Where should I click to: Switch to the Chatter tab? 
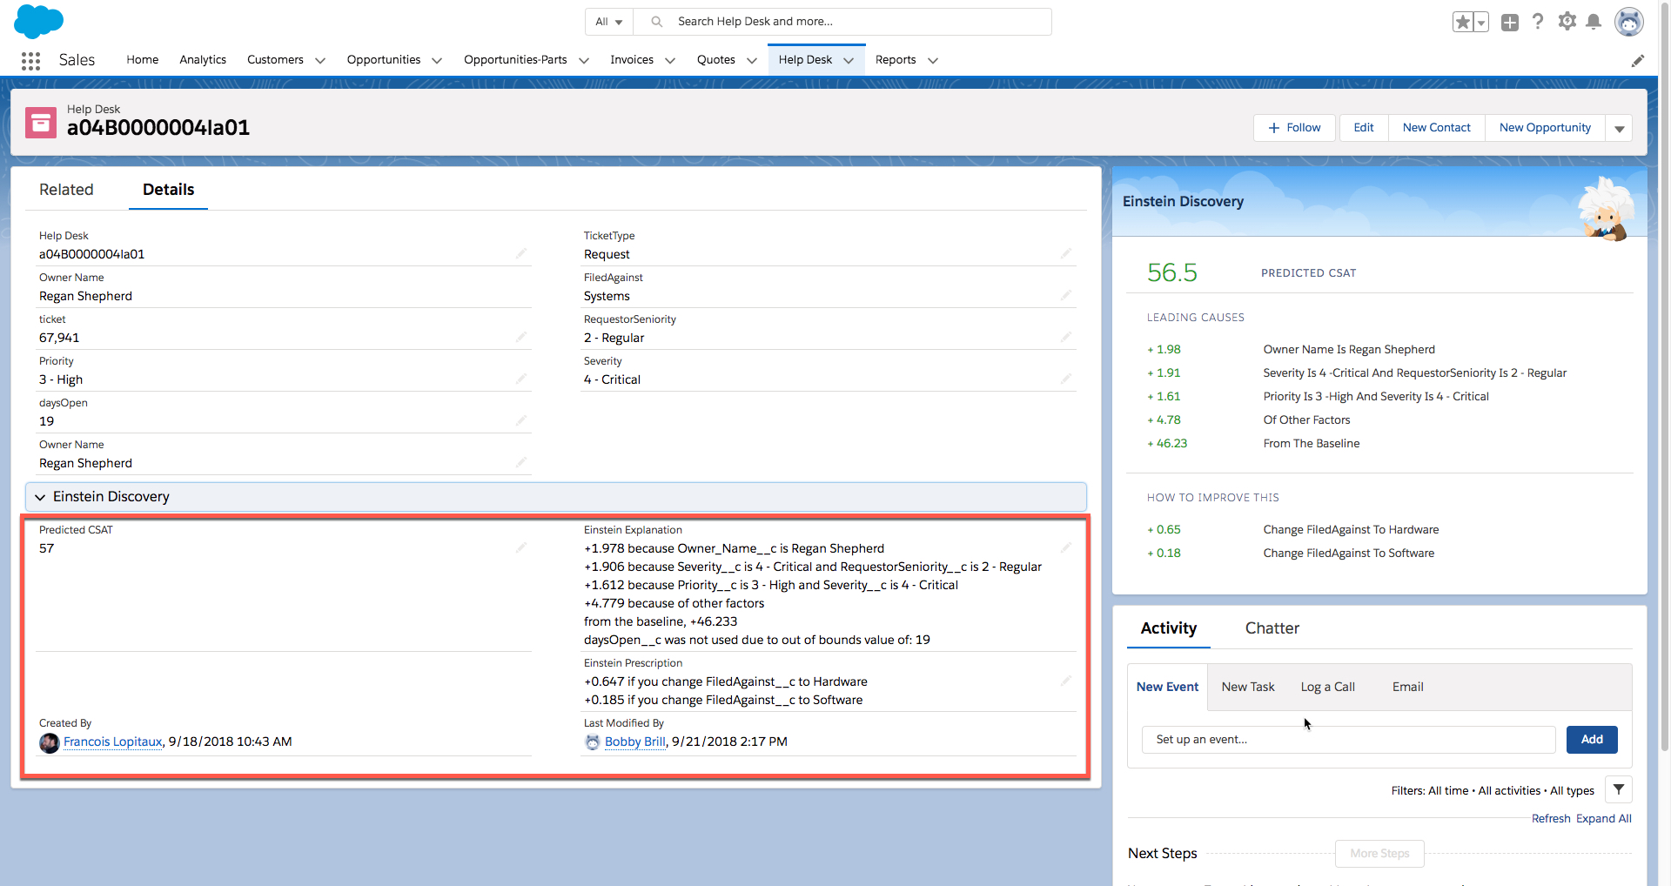(1272, 628)
